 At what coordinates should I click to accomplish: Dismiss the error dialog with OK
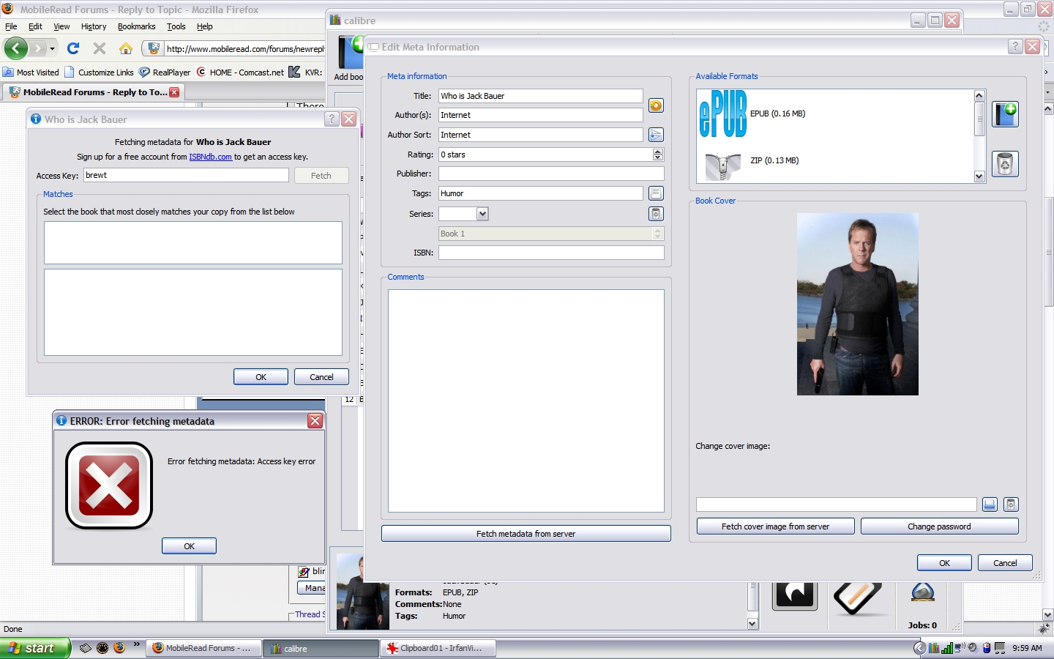tap(190, 546)
